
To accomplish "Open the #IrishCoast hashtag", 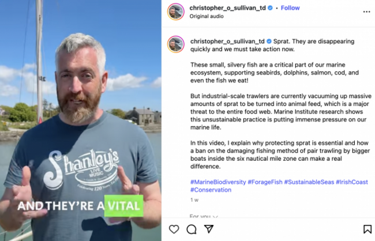I will coord(351,182).
